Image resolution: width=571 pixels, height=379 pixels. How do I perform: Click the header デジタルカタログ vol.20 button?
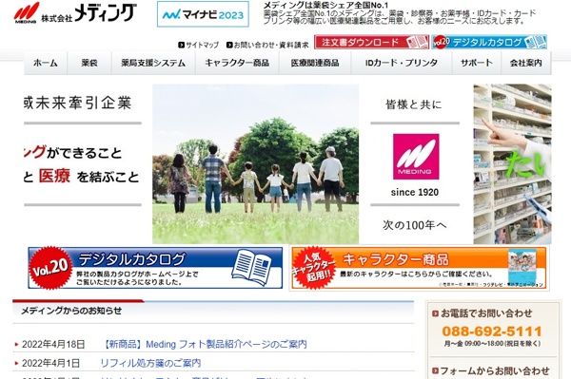click(489, 42)
